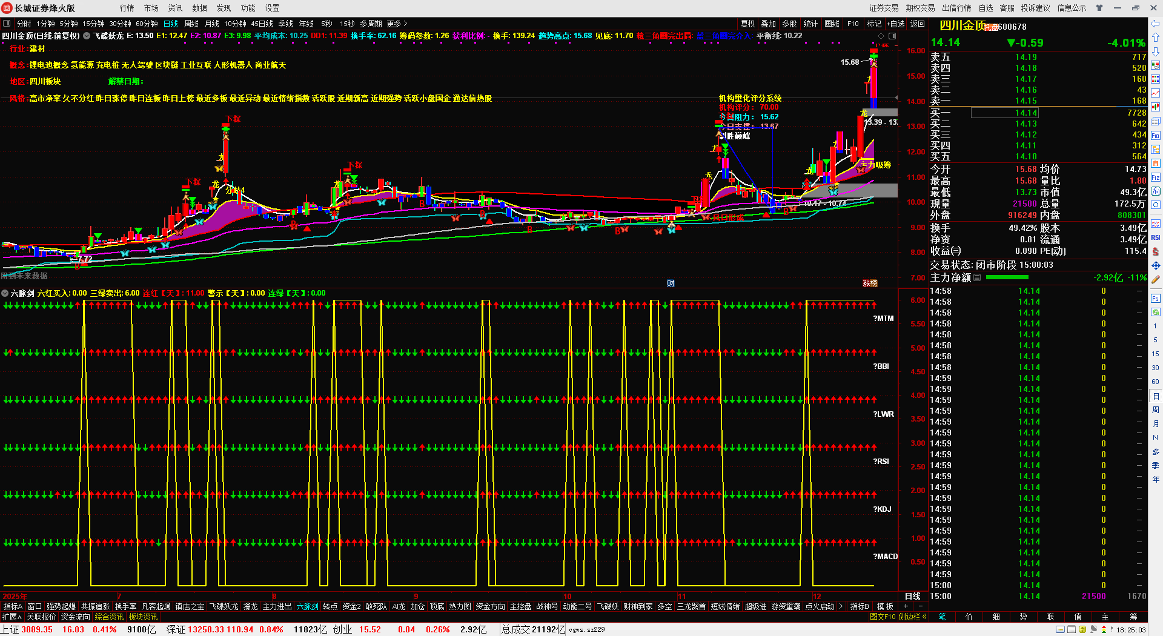Open the candlestick chart icon in right sidebar
Viewport: 1163px width, 636px height.
1156,107
